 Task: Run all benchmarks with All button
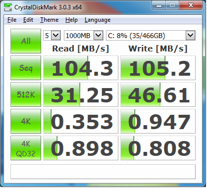pyautogui.click(x=26, y=41)
